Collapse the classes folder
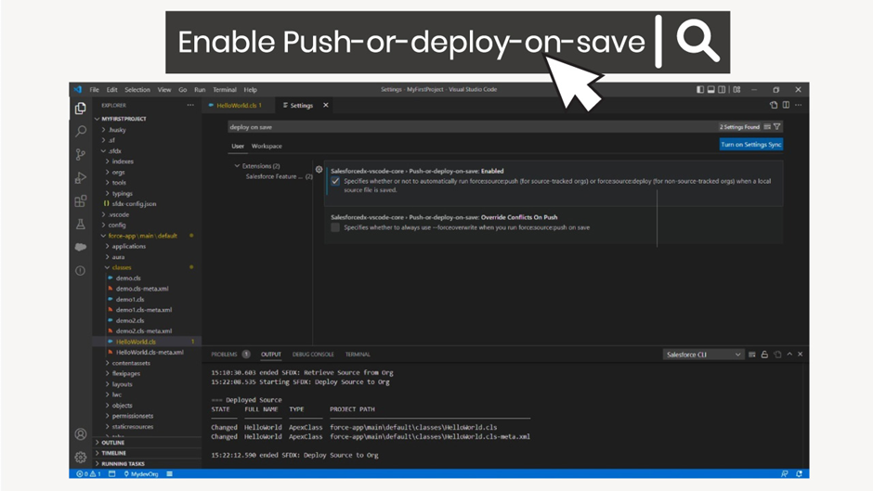873x491 pixels. pos(122,267)
